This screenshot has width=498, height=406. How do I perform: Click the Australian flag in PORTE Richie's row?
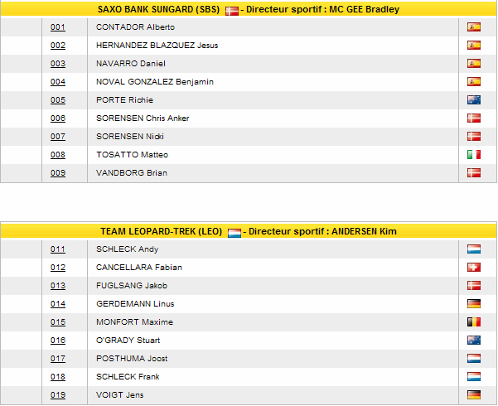[x=474, y=100]
